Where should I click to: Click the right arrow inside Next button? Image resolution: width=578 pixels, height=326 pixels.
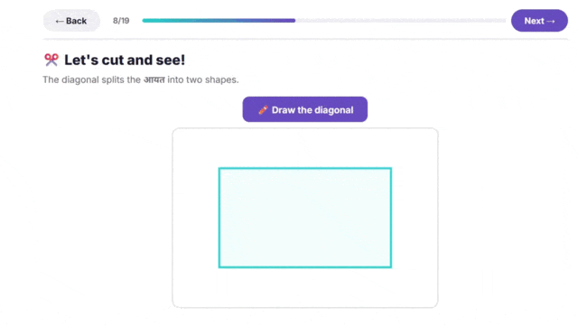coord(551,21)
